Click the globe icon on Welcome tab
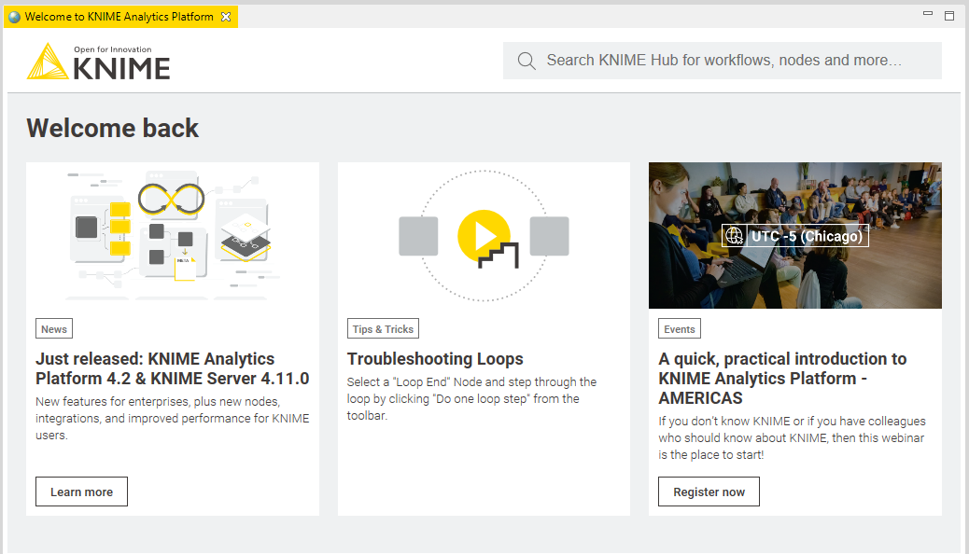Viewport: 969px width, 554px height. click(x=14, y=17)
